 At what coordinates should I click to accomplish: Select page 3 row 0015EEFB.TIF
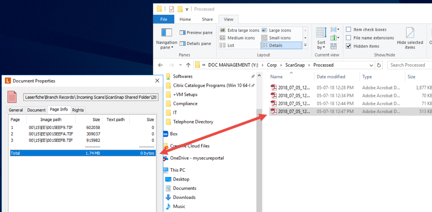[83, 140]
